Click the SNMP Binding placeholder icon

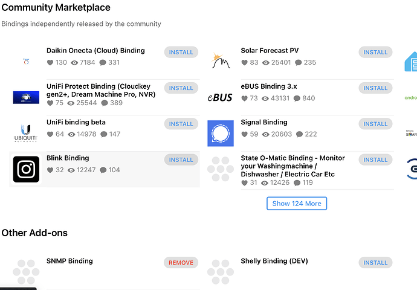click(x=26, y=272)
